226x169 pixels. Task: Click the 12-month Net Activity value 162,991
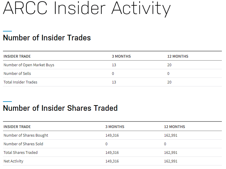pyautogui.click(x=171, y=161)
